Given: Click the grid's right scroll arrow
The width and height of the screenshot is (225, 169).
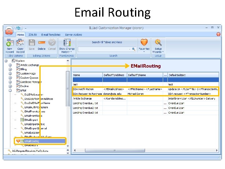Looking at the screenshot, I should point(217,150).
